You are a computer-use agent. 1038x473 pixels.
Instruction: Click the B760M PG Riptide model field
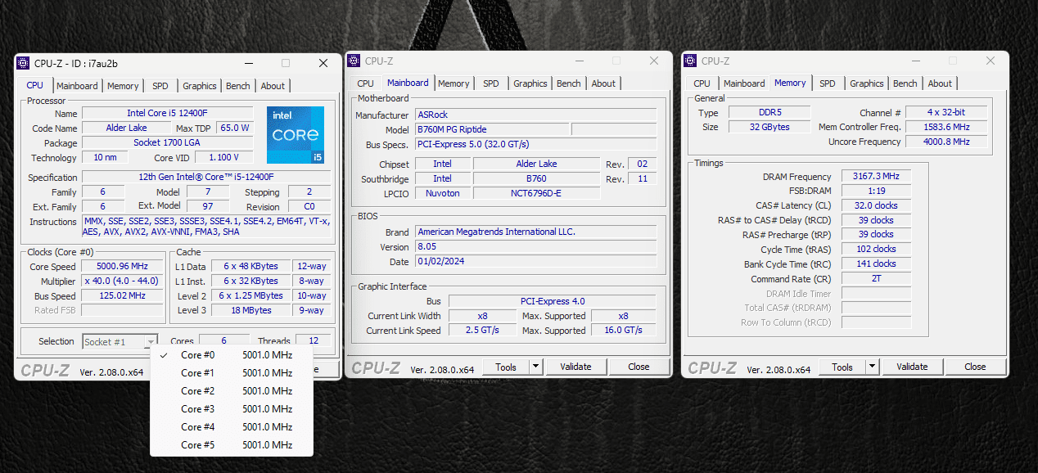pos(491,129)
